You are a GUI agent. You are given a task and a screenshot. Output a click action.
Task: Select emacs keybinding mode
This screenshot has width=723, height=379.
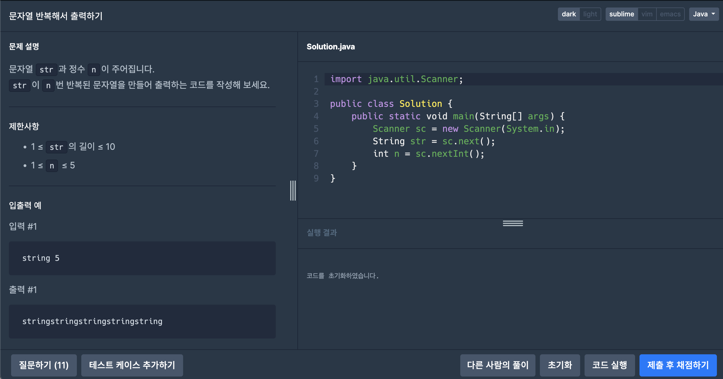(670, 14)
